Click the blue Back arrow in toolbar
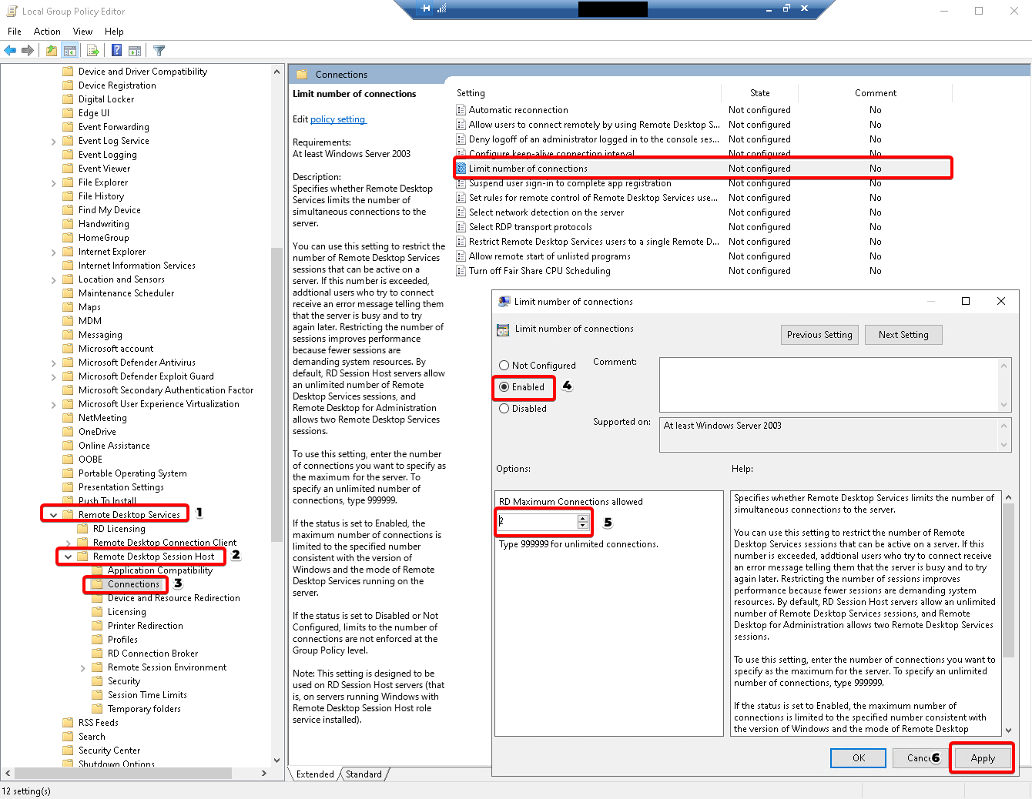Viewport: 1032px width, 799px height. pyautogui.click(x=10, y=51)
